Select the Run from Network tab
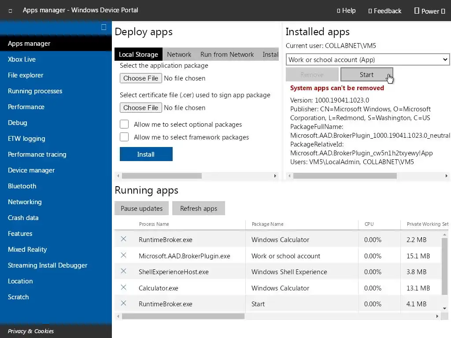Viewport: 451px width, 338px height. (227, 54)
